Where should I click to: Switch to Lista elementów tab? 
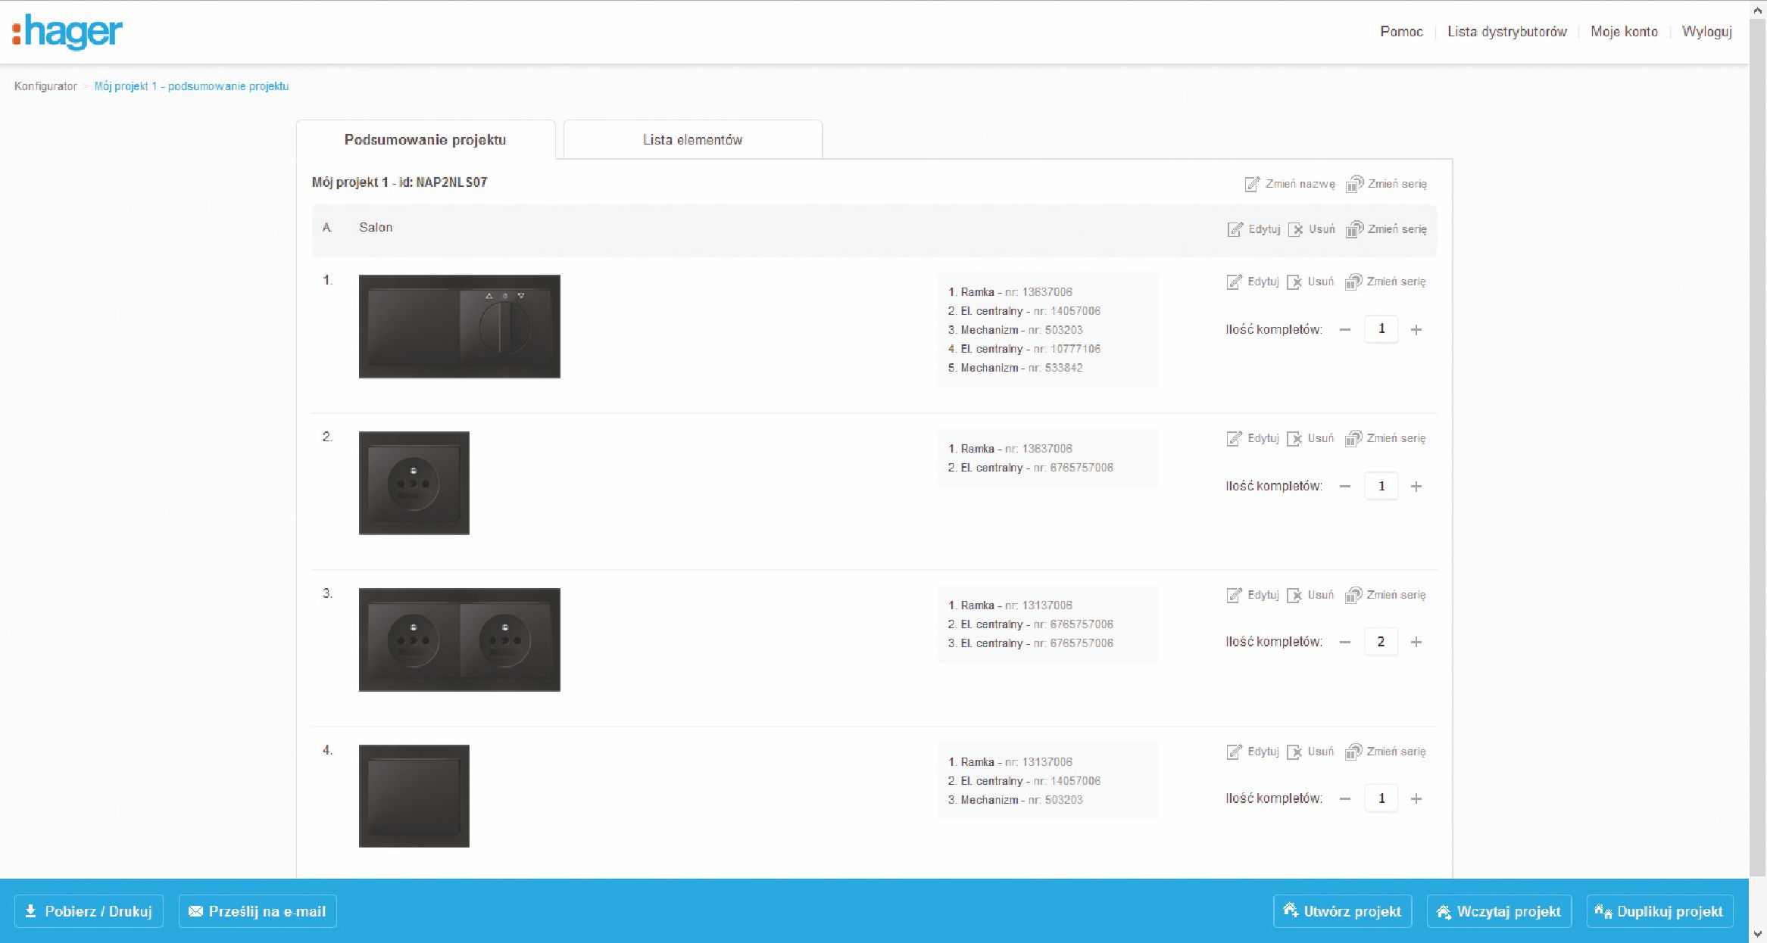(x=692, y=140)
